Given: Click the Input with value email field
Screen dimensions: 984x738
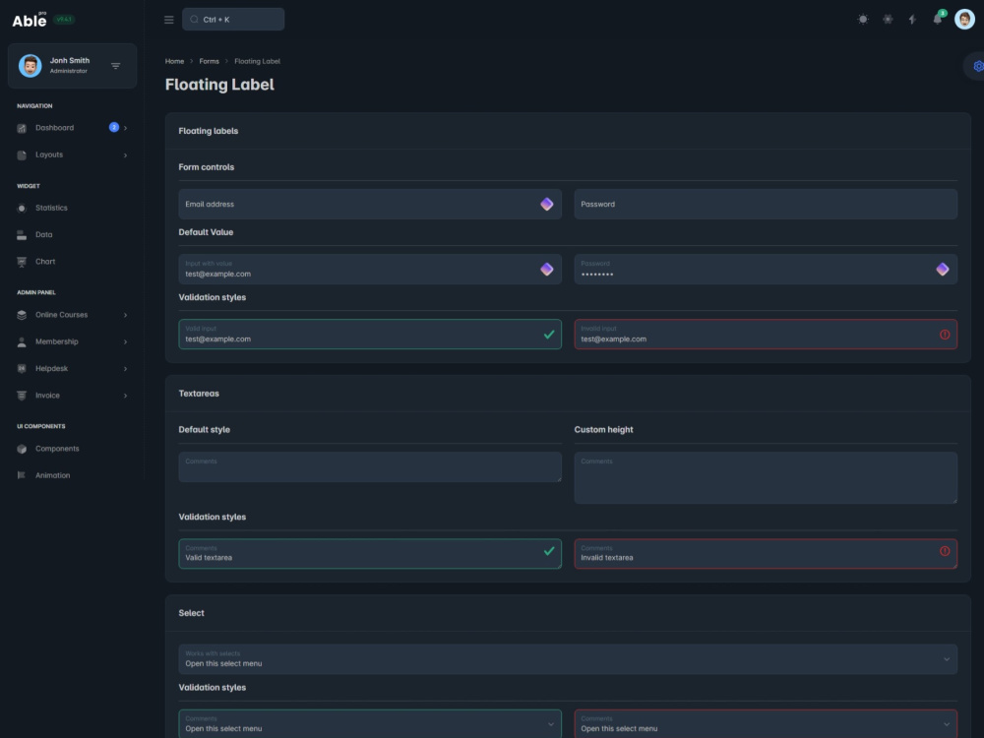Looking at the screenshot, I should pyautogui.click(x=370, y=270).
